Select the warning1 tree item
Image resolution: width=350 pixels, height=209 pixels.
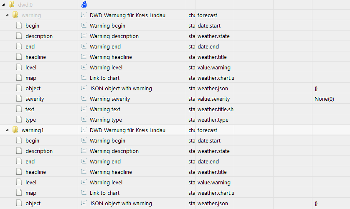[x=33, y=130]
